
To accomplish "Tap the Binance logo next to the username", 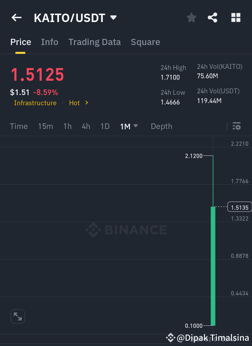I will [x=171, y=338].
